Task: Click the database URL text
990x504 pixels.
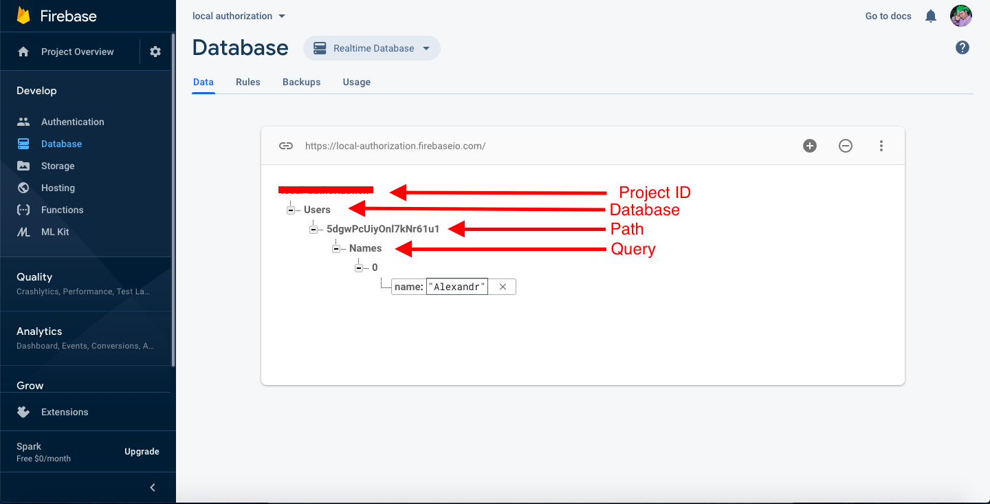Action: [x=395, y=146]
